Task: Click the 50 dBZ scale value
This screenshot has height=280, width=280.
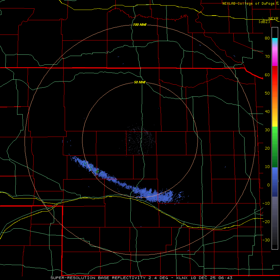Action: (267, 93)
